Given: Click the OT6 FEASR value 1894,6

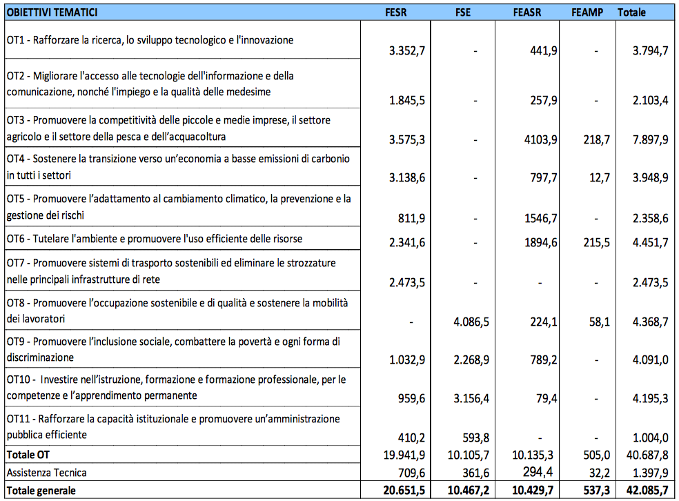Looking at the screenshot, I should point(541,242).
